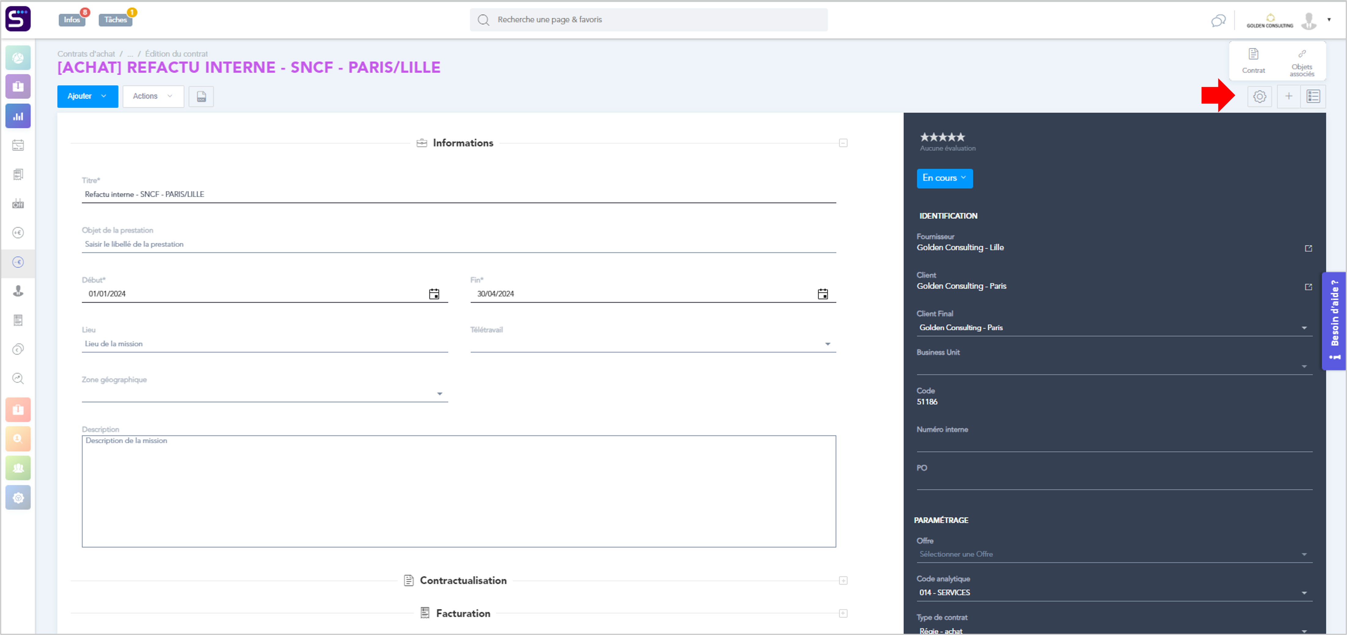Switch to the Contrat tab
Viewport: 1347px width, 635px height.
coord(1253,61)
